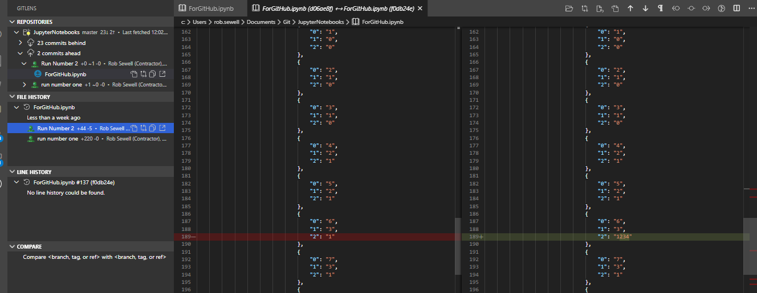This screenshot has height=293, width=757.
Task: Open externally icon on repositories ForGitHub.ipynb row
Action: pos(162,74)
